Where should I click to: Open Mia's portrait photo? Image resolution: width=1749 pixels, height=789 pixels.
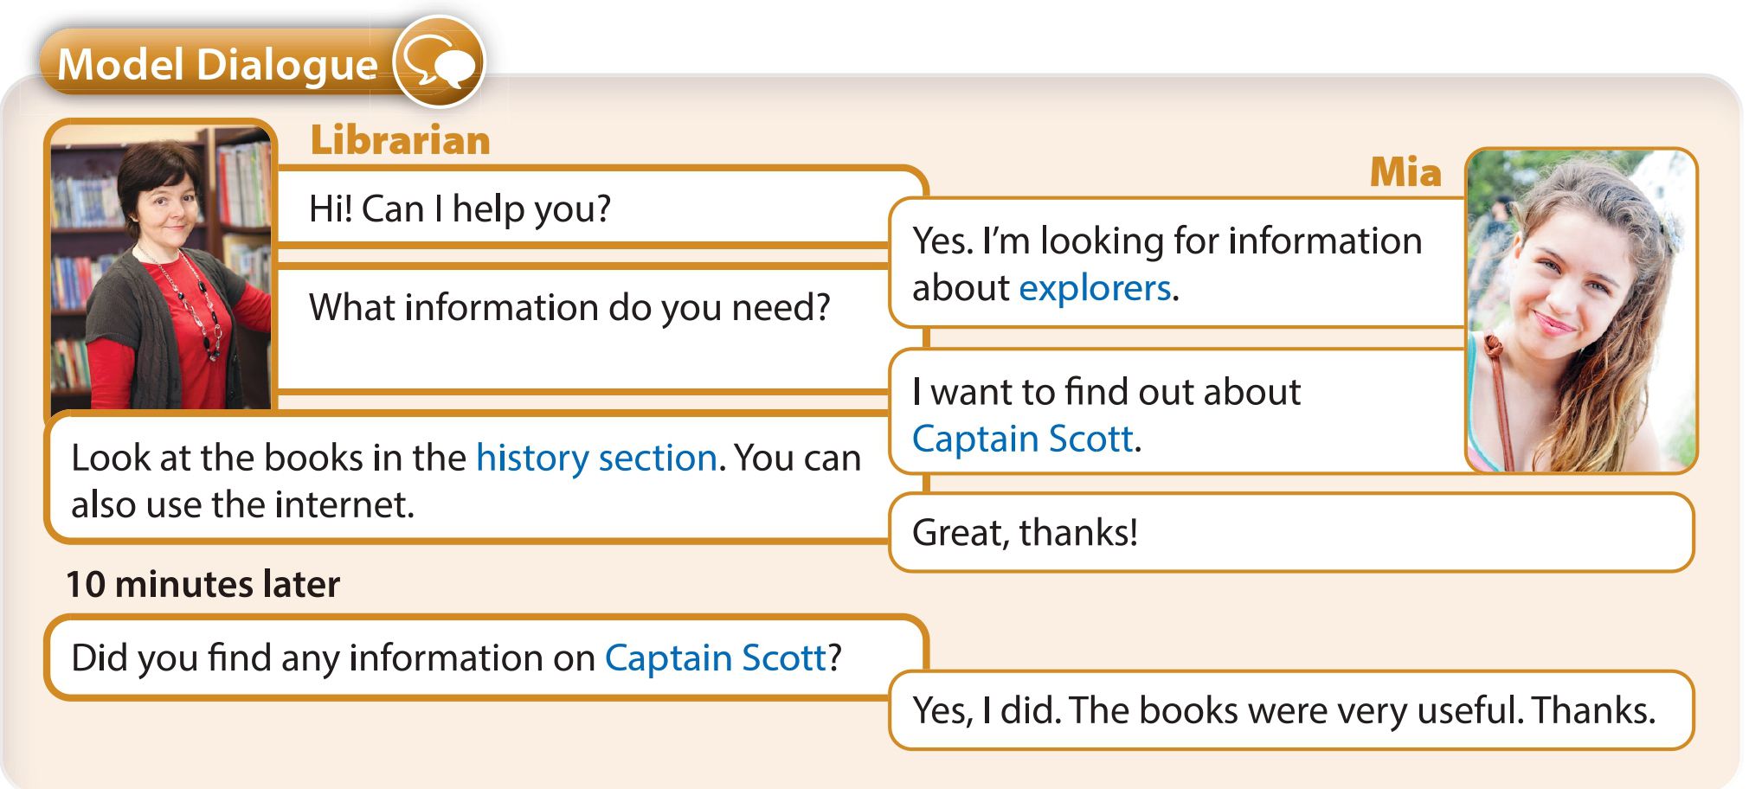(x=1581, y=311)
